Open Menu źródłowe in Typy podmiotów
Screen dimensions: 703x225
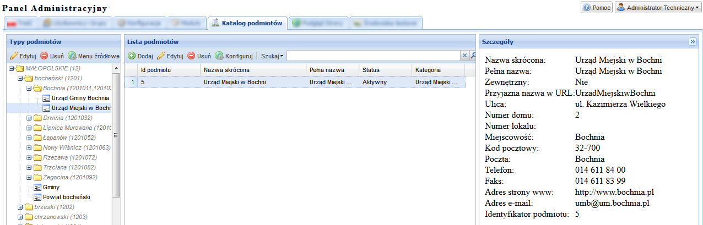click(x=94, y=56)
